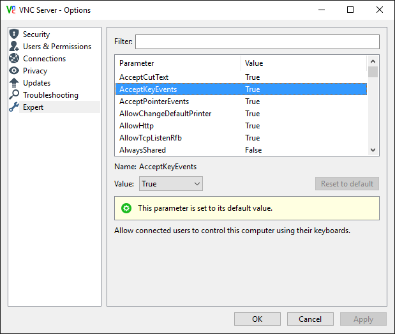
Task: Open the Value dropdown set to True
Action: tap(170, 184)
